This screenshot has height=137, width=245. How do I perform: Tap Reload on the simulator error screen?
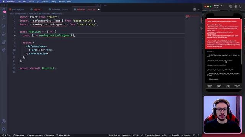coord(219,86)
